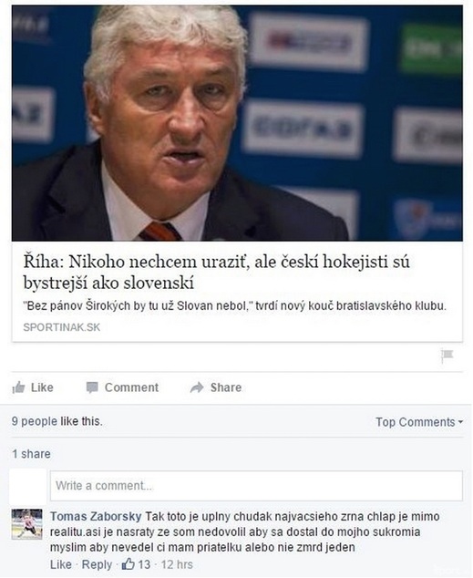
Task: Open Tomas Zaborsky's profile picture
Action: (27, 524)
